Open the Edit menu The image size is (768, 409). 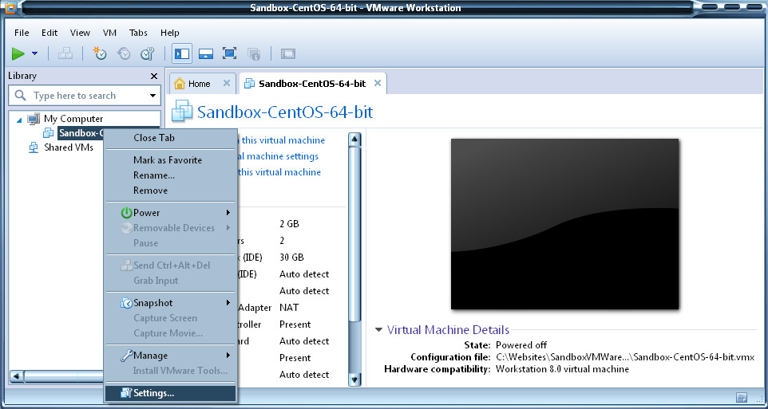(49, 33)
